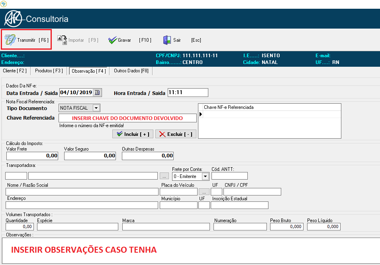
Task: Click Transportadora lookup ellipsis button
Action: click(x=164, y=176)
